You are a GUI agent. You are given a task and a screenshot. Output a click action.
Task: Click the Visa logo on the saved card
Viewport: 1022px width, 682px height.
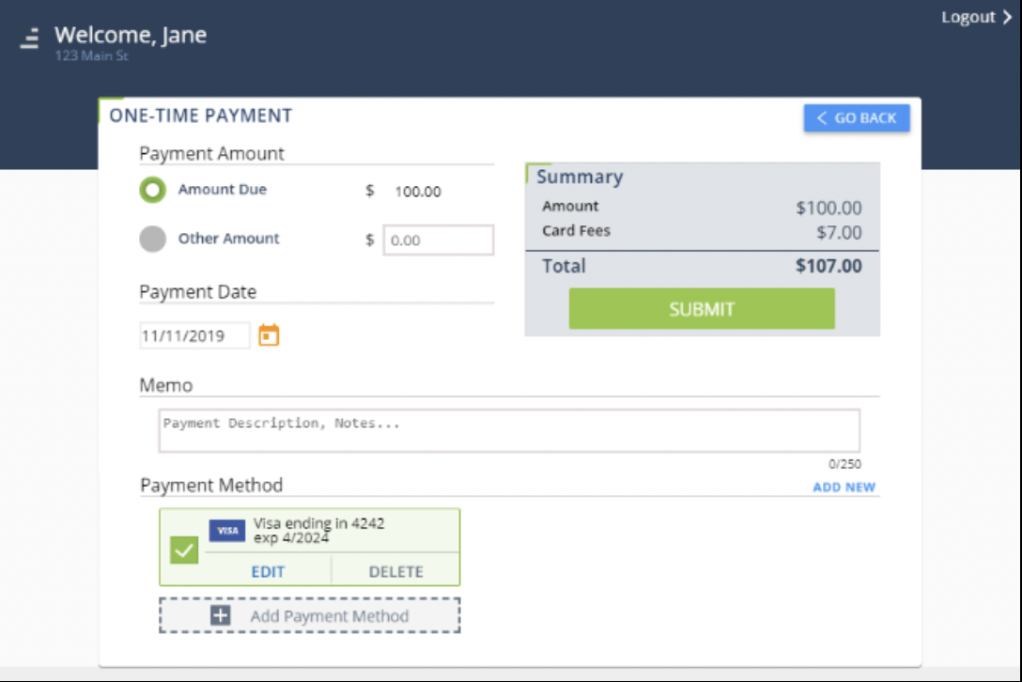[x=226, y=530]
